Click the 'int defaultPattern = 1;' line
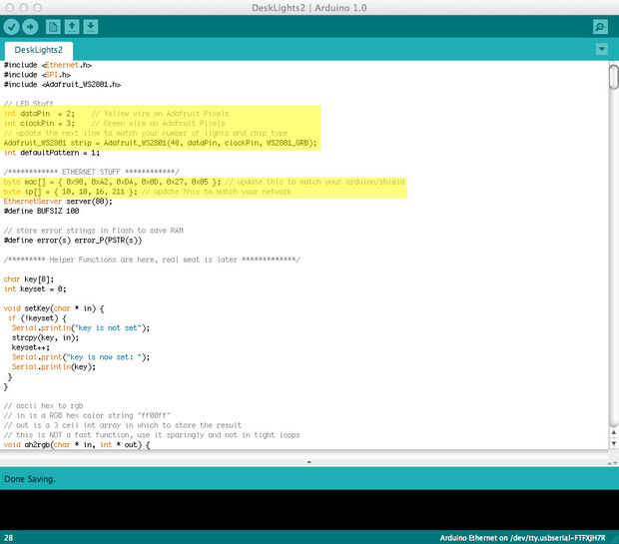619x544 pixels. click(52, 153)
